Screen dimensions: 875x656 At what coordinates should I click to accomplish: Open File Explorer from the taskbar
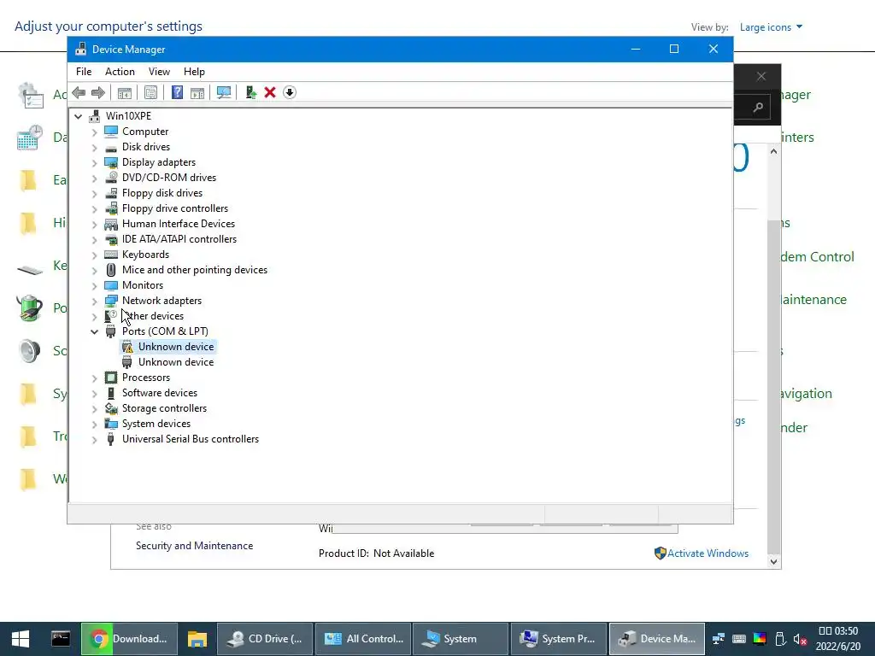pyautogui.click(x=197, y=639)
